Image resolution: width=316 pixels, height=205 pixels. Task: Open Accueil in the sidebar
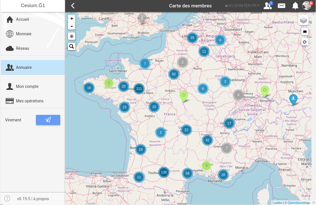pos(22,19)
